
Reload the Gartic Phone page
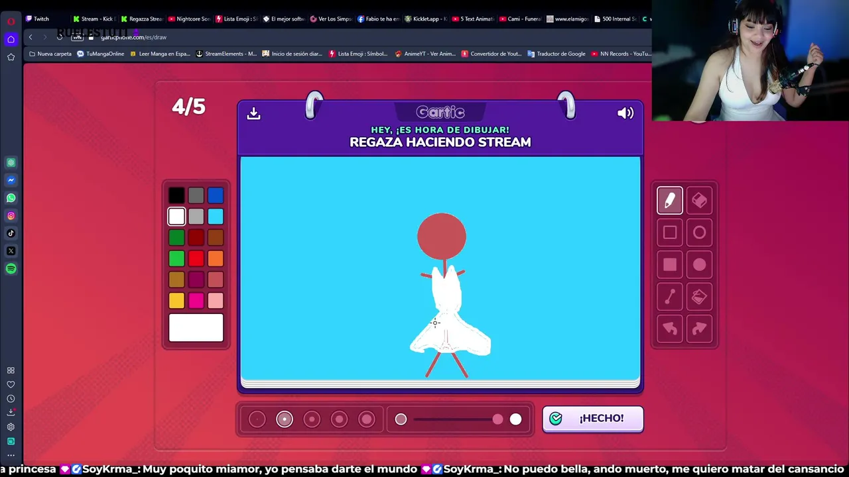point(60,37)
